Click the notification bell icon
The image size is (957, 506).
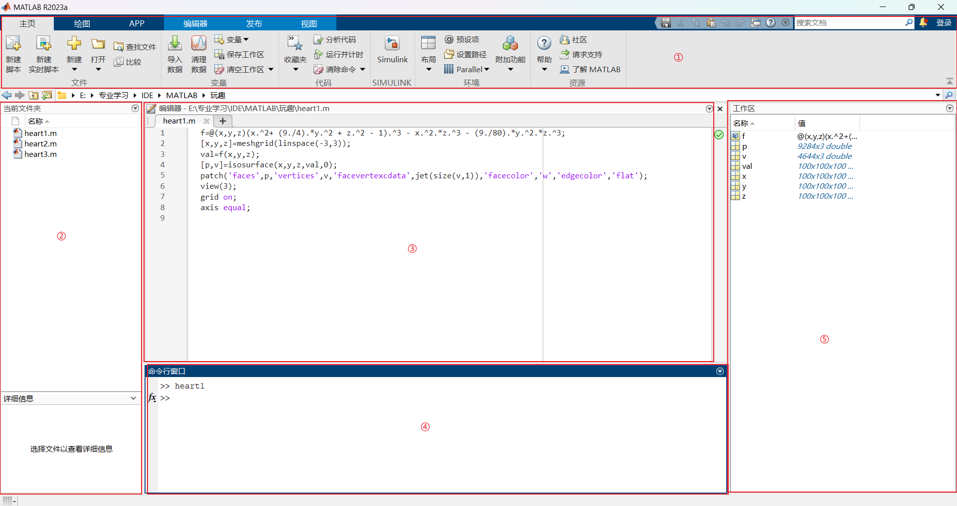[923, 22]
